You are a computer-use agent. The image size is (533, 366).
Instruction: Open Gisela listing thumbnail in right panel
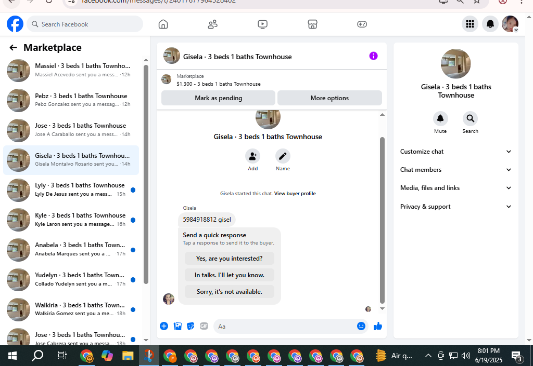click(x=456, y=64)
